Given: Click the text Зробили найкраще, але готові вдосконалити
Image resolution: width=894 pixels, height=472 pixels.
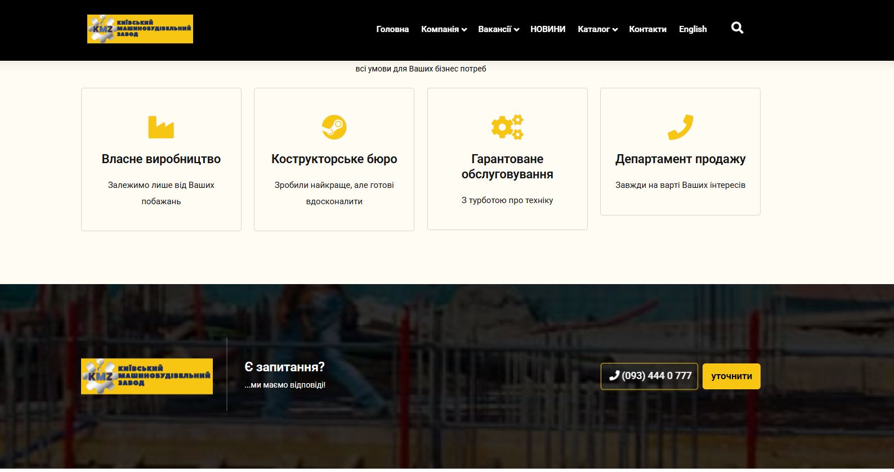Looking at the screenshot, I should pos(334,193).
